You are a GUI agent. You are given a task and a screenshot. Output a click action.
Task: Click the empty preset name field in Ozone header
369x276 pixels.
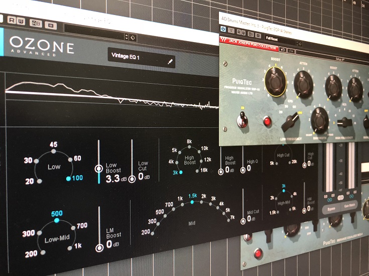click(x=94, y=32)
